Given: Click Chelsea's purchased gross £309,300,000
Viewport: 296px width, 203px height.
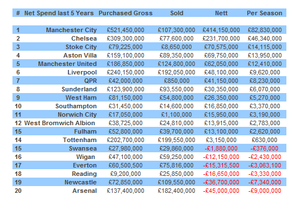Looking at the screenshot, I should click(x=125, y=38).
